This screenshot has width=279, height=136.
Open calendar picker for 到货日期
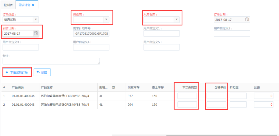tap(36, 33)
